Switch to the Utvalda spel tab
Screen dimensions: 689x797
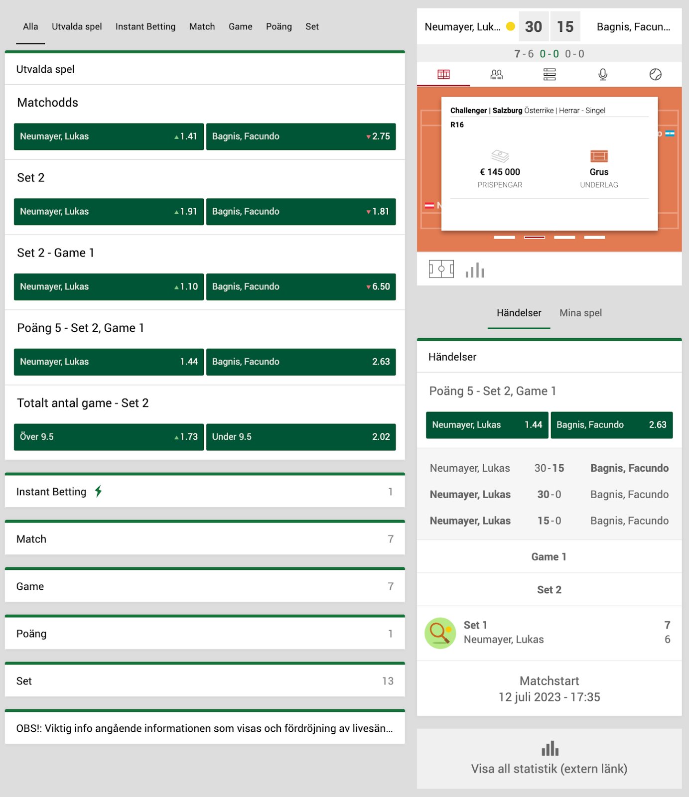click(77, 27)
